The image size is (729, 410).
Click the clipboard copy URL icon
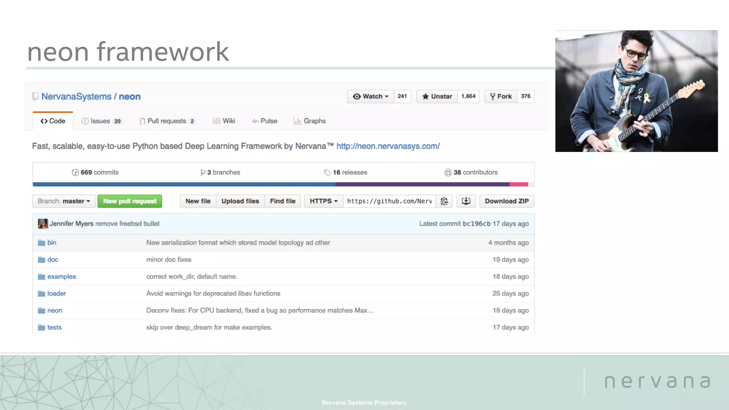(x=444, y=201)
